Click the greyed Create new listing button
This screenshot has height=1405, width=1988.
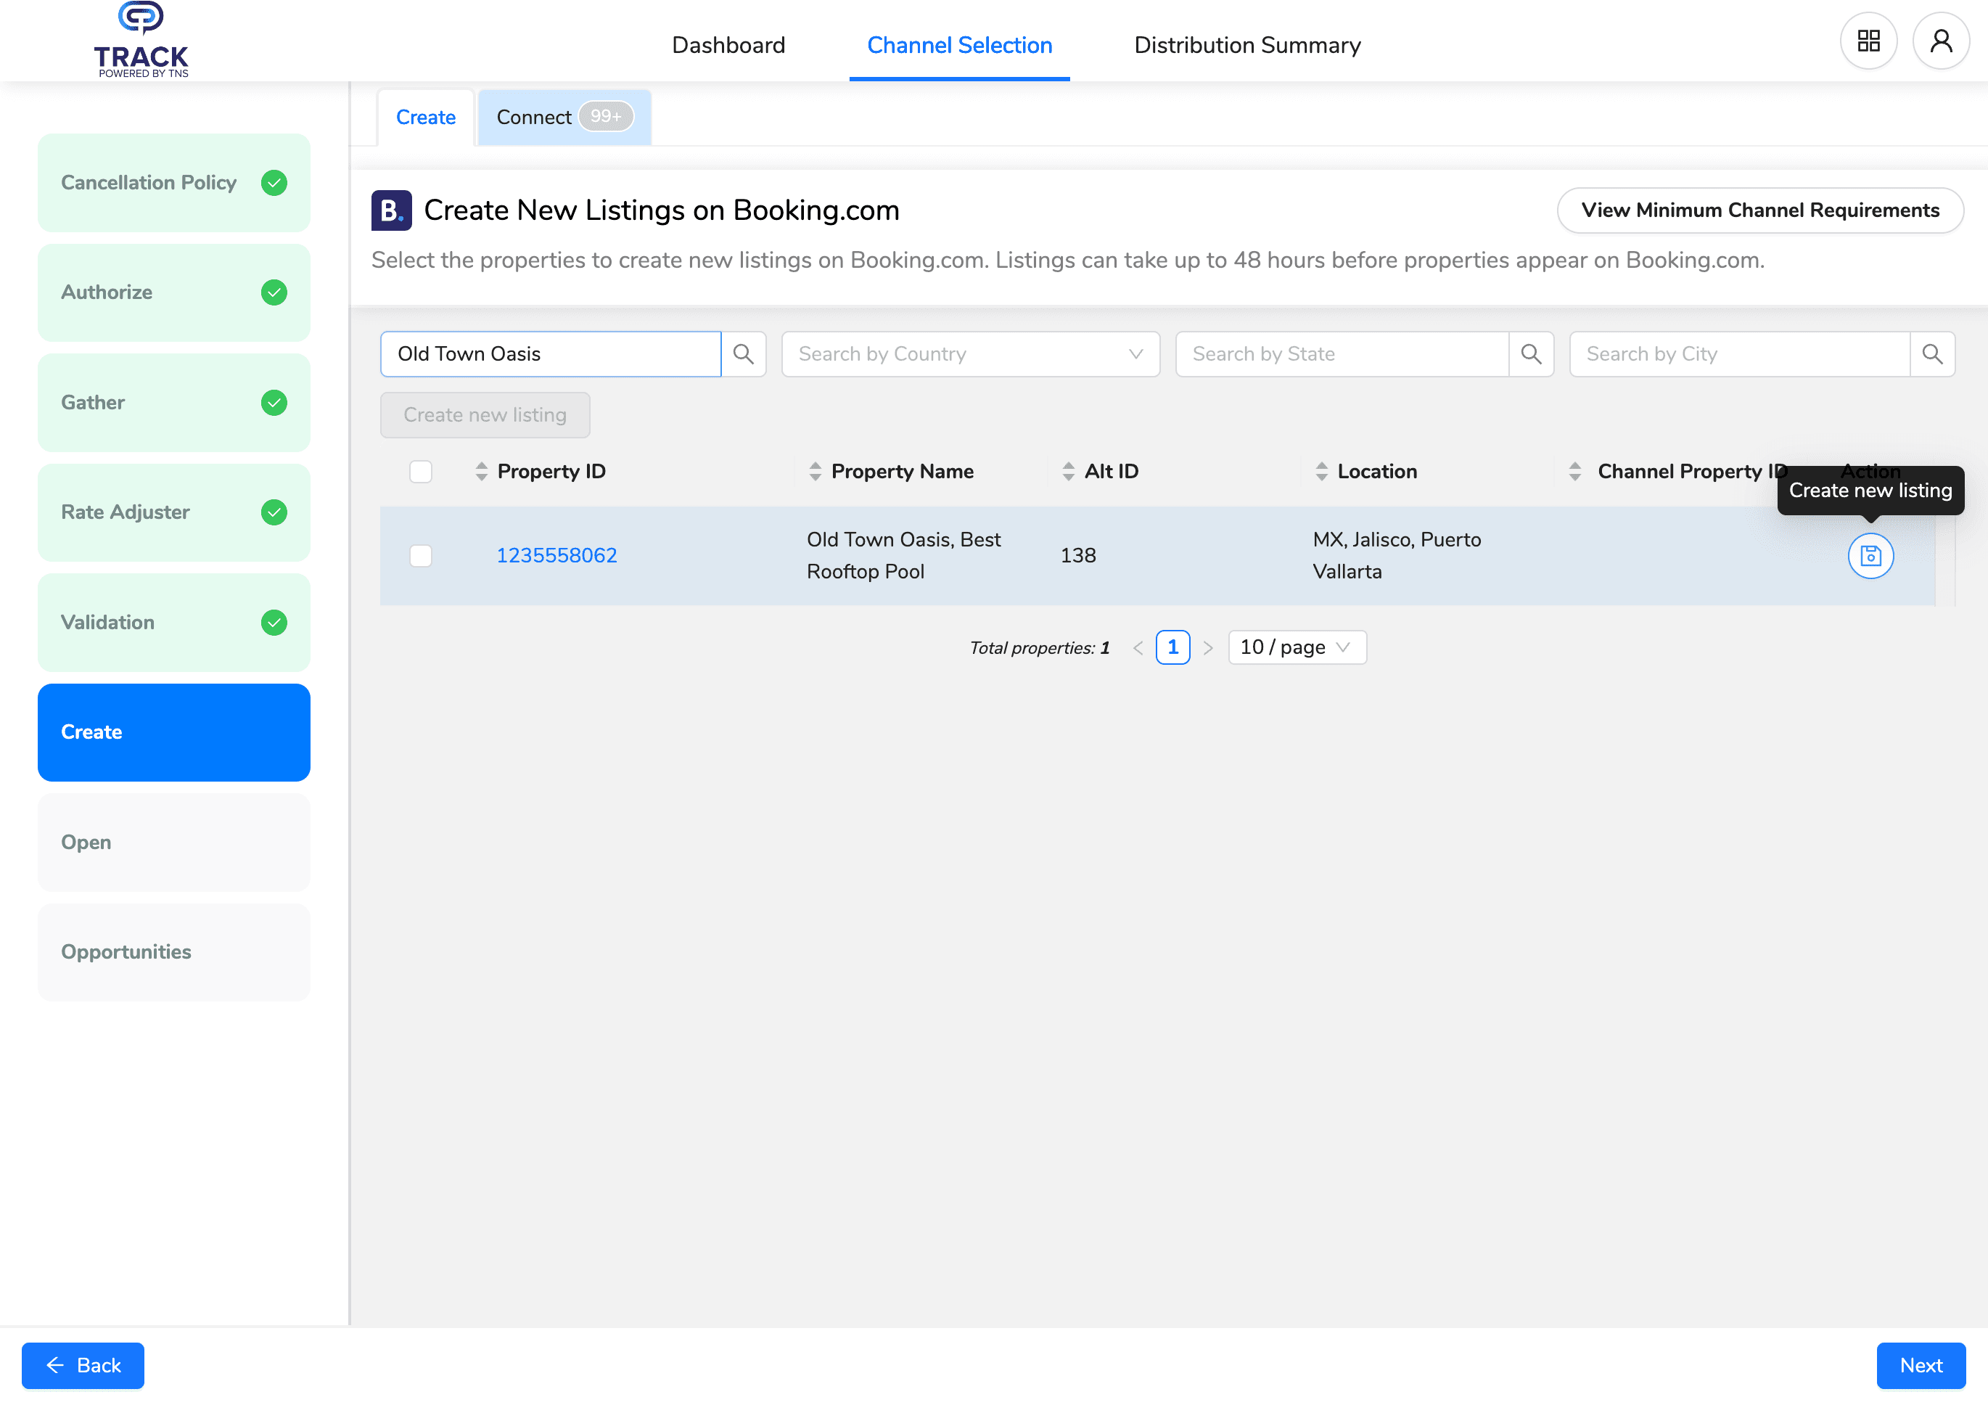click(x=485, y=415)
